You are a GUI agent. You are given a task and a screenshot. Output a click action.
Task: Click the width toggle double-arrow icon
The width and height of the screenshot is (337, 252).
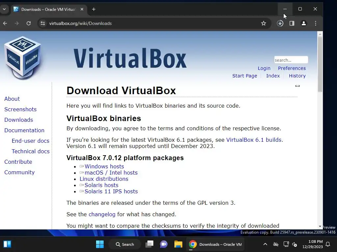pyautogui.click(x=298, y=86)
